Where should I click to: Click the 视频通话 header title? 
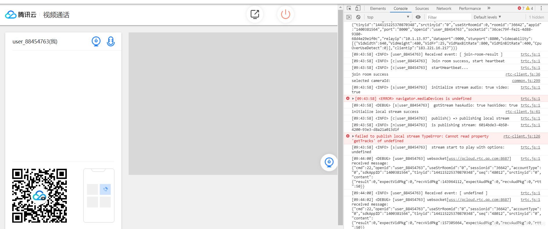pos(56,15)
